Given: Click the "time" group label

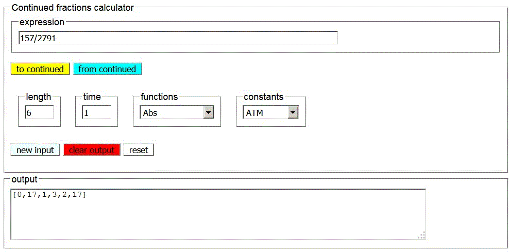Looking at the screenshot, I should pyautogui.click(x=92, y=96).
